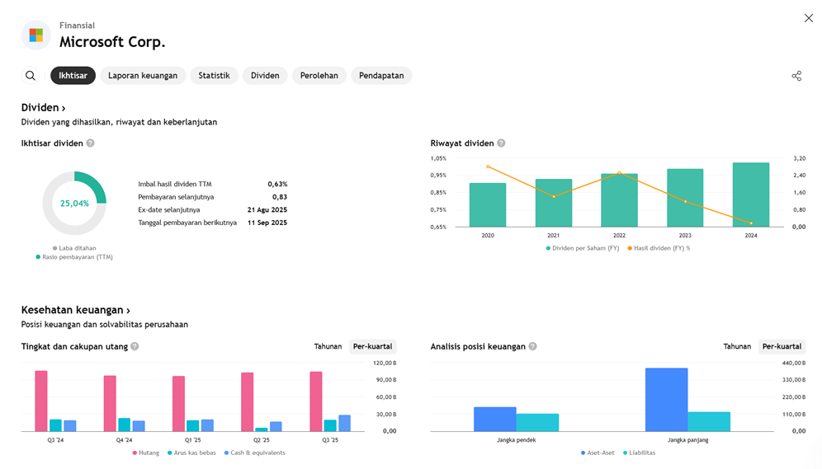Click the 2024 dividend bar

coord(751,195)
